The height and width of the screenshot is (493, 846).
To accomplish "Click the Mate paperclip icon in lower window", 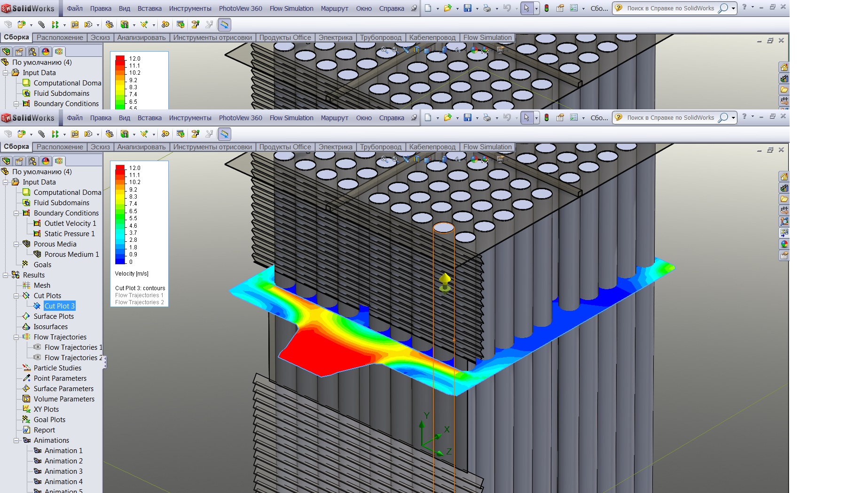I will [x=41, y=134].
